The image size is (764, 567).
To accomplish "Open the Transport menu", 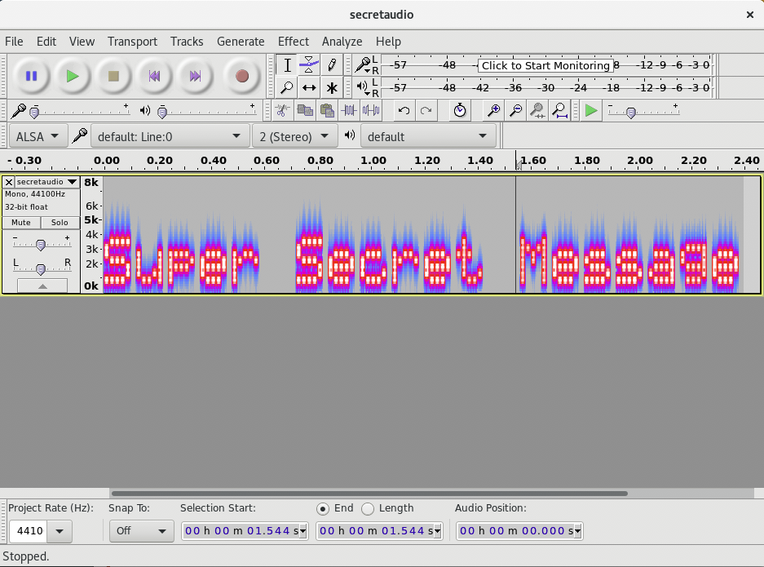I will pyautogui.click(x=133, y=42).
